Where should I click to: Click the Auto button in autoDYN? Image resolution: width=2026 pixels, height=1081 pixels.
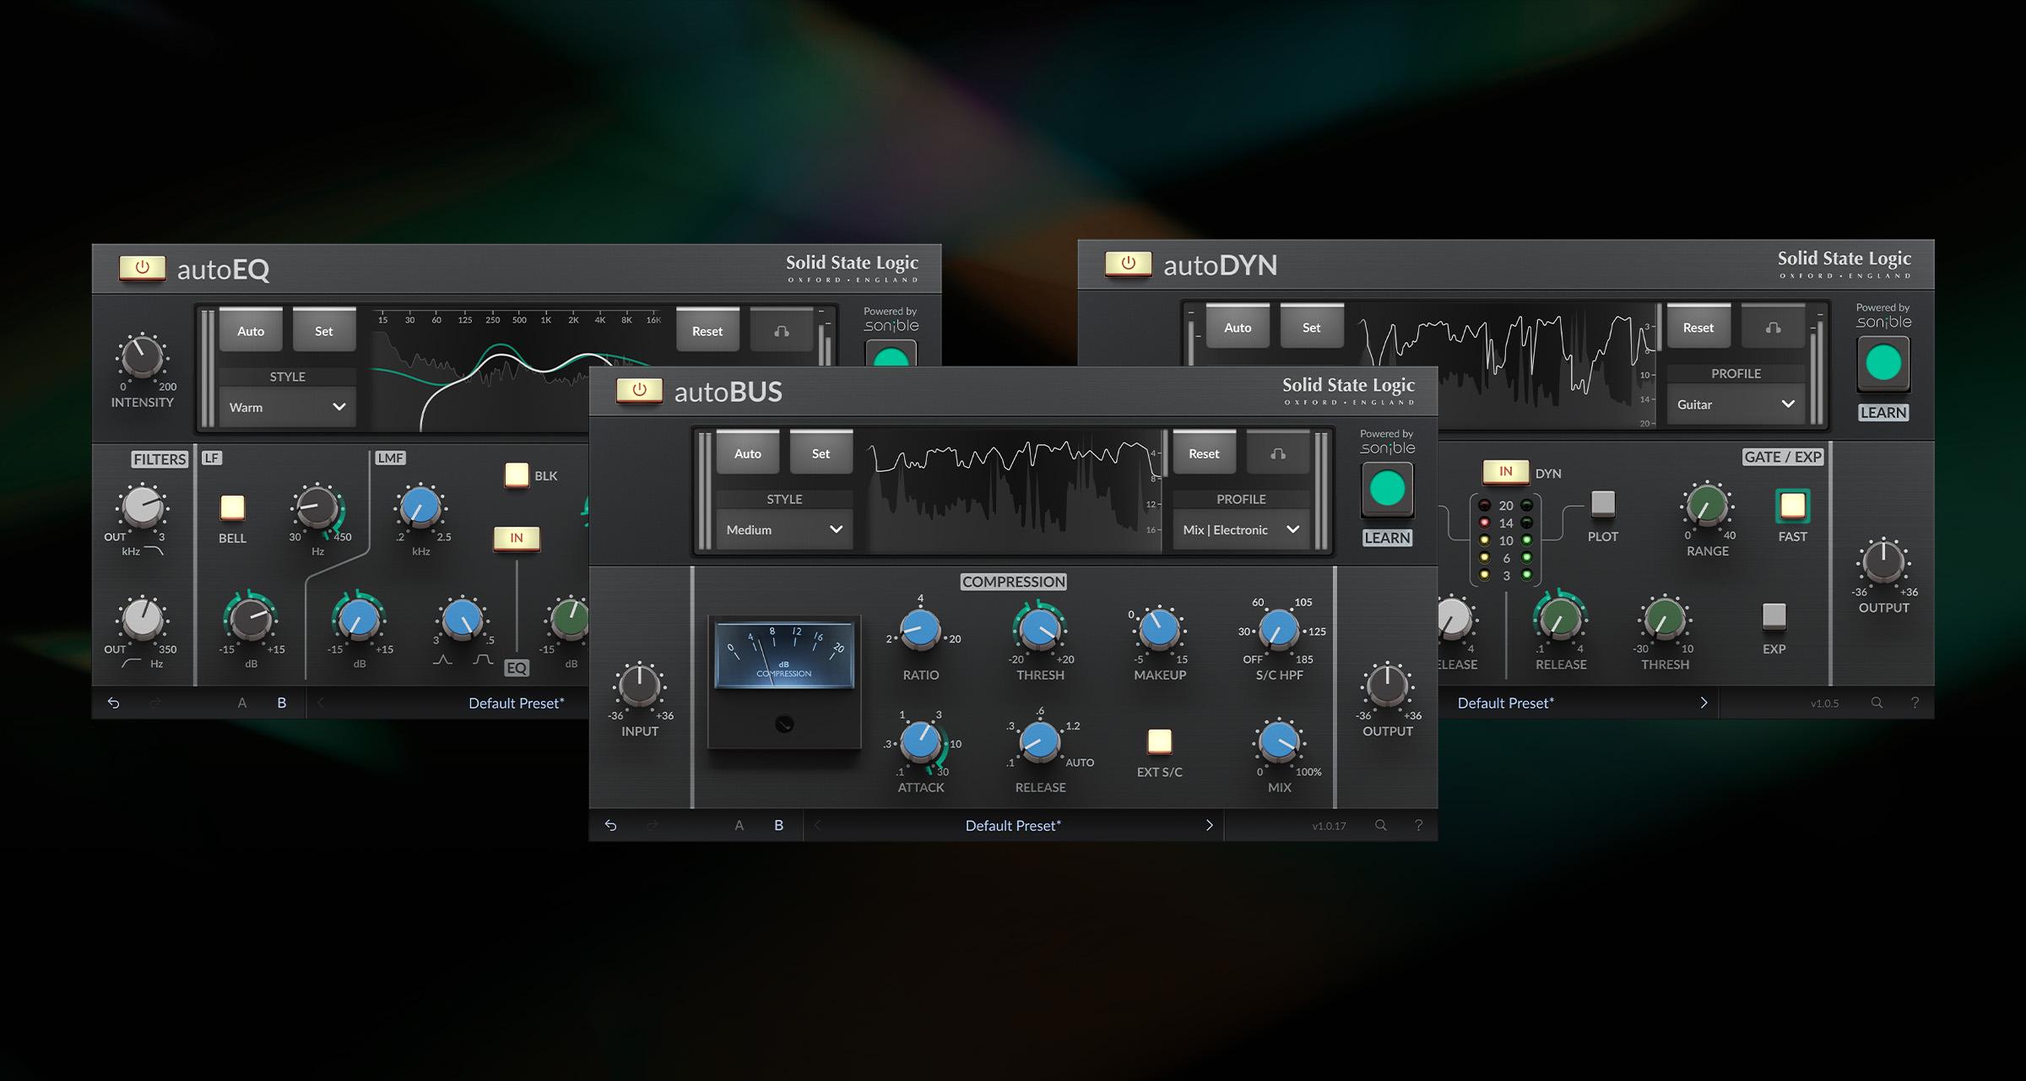point(1238,328)
